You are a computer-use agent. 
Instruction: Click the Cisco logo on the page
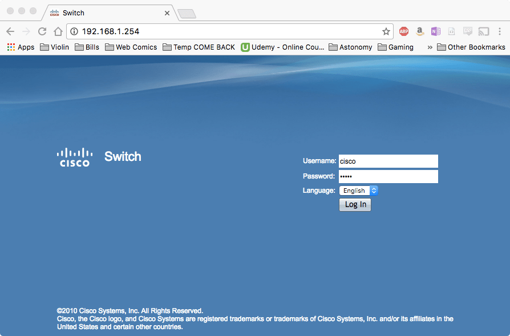(x=75, y=157)
